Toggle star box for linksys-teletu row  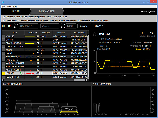4,60
